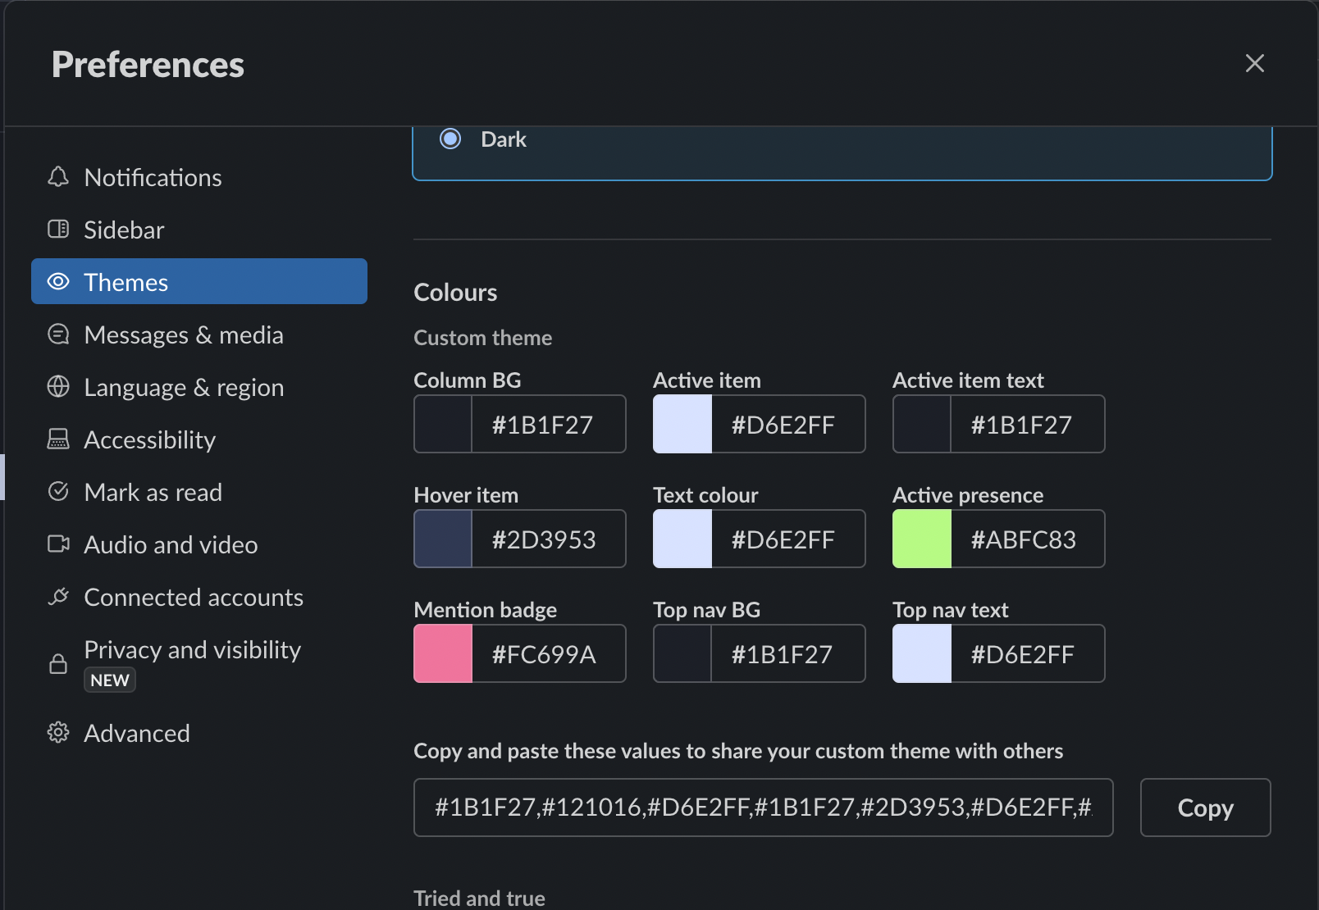1319x910 pixels.
Task: Click the keyboard icon beside Accessibility
Action: pyautogui.click(x=58, y=439)
